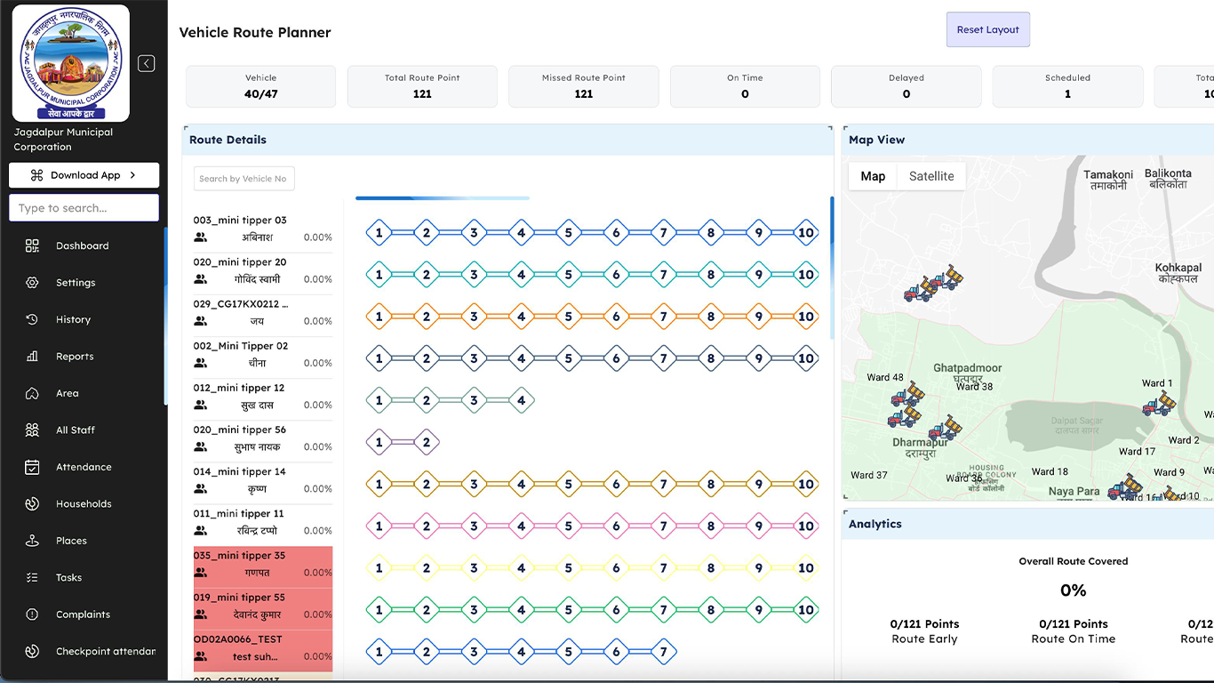The height and width of the screenshot is (683, 1214).
Task: Click Overall Route Covered 0% value
Action: pyautogui.click(x=1073, y=591)
